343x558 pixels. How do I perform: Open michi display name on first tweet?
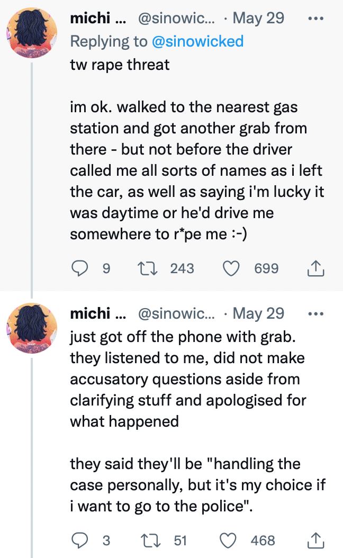[x=90, y=18]
